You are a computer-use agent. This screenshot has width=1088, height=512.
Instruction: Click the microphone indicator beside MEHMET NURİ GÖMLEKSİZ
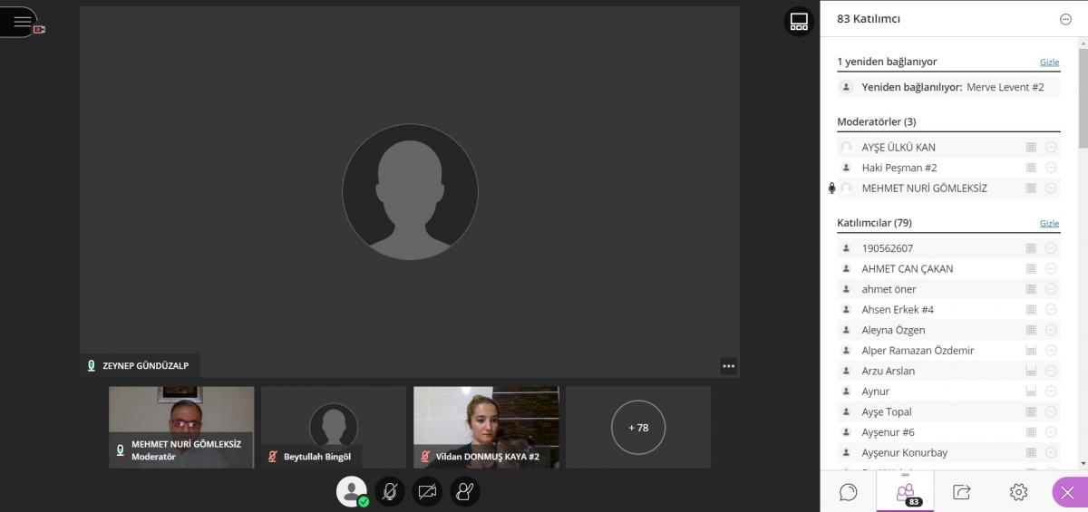[x=831, y=188]
